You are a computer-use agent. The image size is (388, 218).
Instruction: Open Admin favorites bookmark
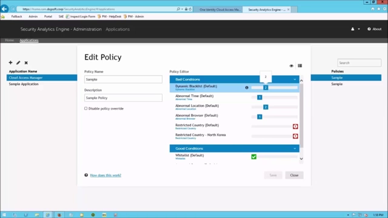pos(33,16)
